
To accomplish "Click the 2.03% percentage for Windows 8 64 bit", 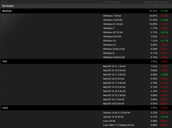I will point(154,36).
